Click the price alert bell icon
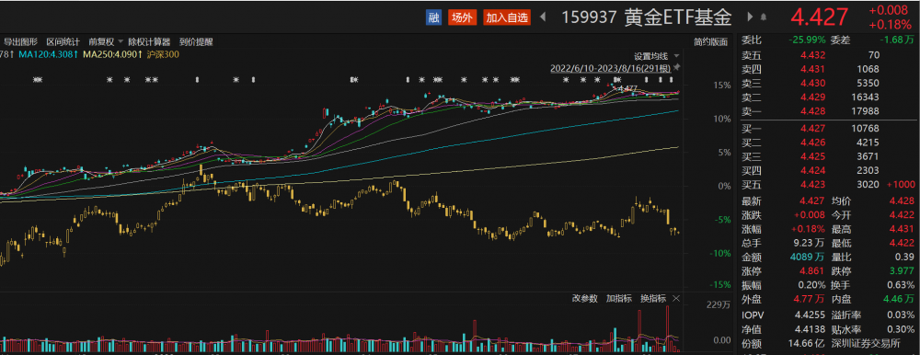 (764, 17)
